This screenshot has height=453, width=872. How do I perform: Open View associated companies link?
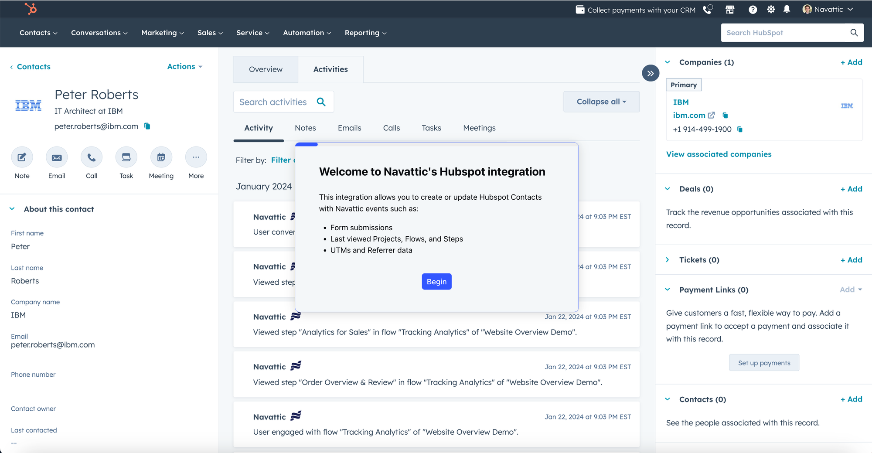tap(719, 154)
